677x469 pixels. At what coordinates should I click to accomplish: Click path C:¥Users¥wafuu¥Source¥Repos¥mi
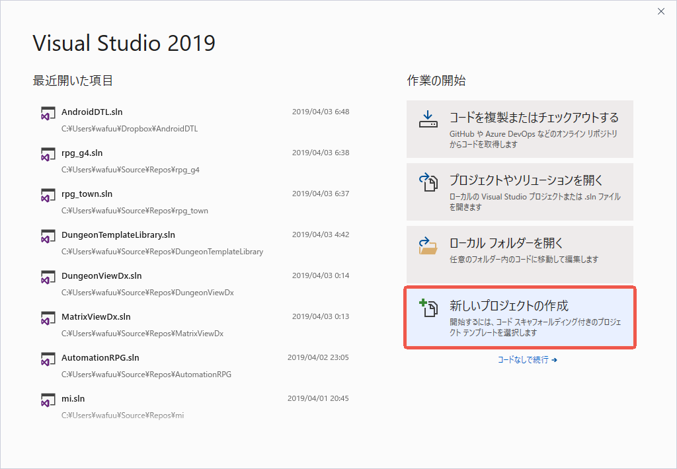pyautogui.click(x=122, y=415)
